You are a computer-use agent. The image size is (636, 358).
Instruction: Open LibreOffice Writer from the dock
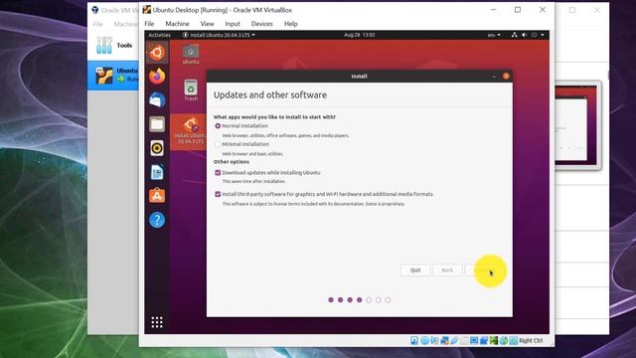tap(157, 172)
